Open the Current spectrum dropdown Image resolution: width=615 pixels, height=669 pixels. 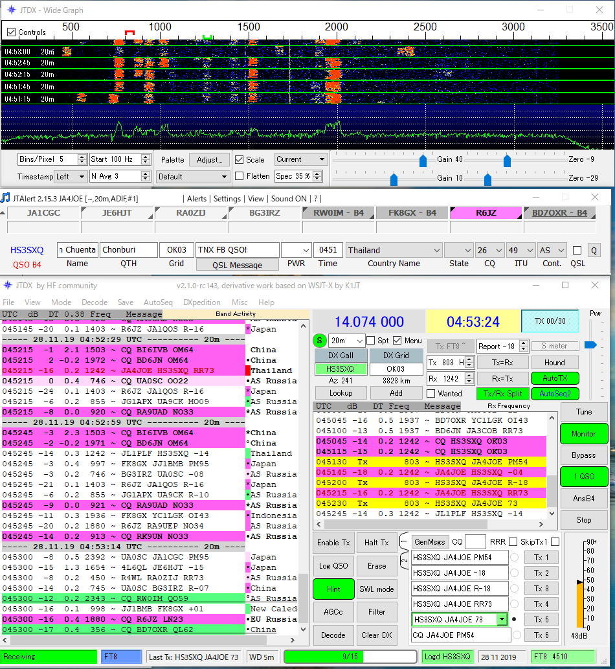pos(300,159)
